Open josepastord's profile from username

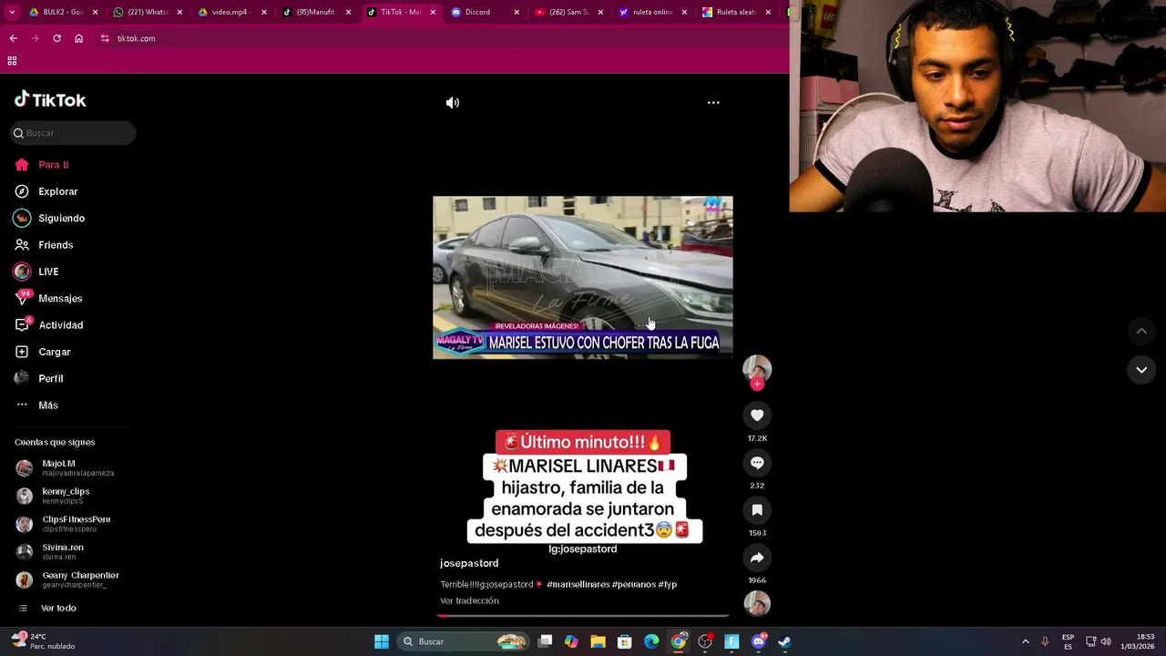tap(469, 563)
